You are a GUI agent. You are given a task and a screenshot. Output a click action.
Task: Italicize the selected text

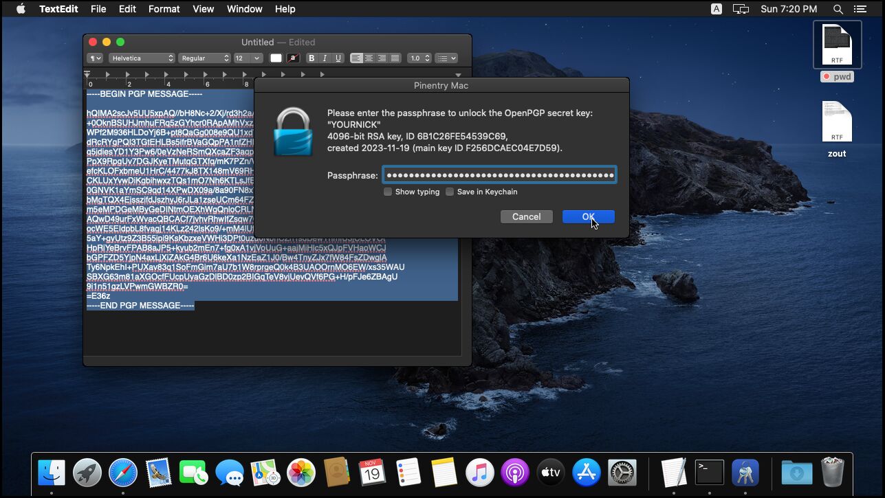pos(323,58)
